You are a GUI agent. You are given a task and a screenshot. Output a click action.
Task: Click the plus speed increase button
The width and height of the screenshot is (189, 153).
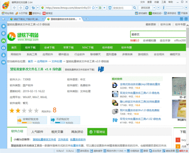click(x=186, y=8)
